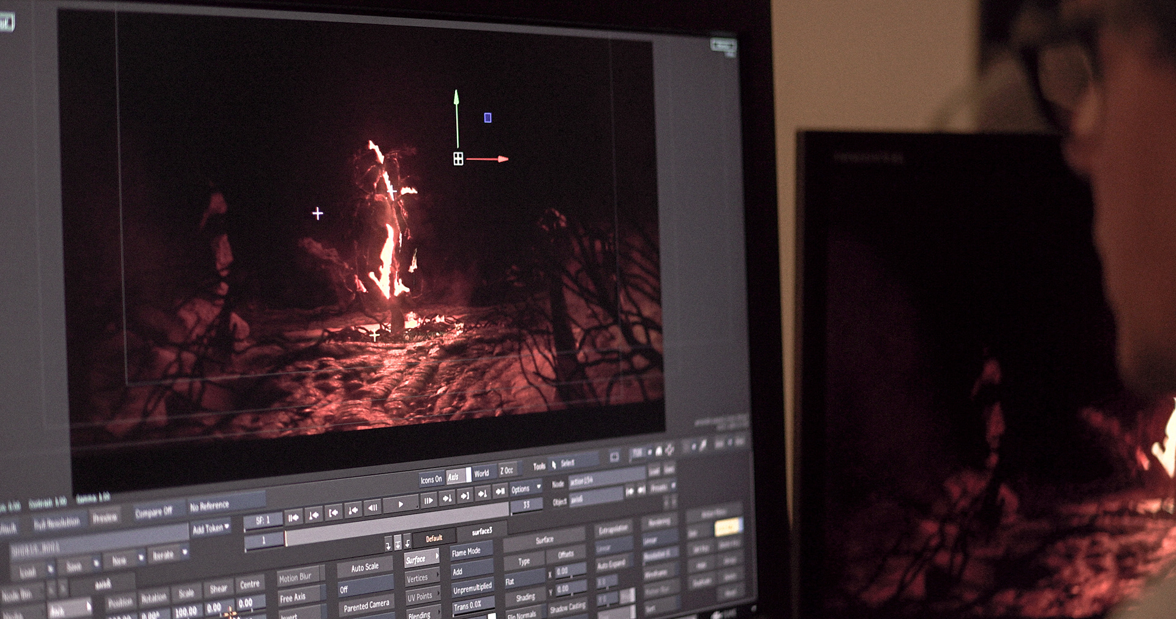
Task: Select the crosshair marker left of the flame
Action: pyautogui.click(x=317, y=213)
